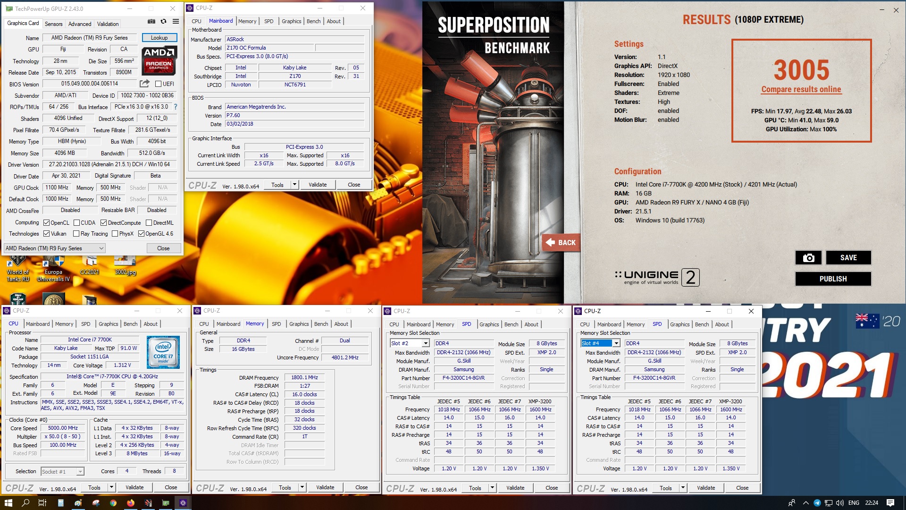This screenshot has height=510, width=906.
Task: Toggle the DirectCompute checkbox
Action: coord(103,223)
